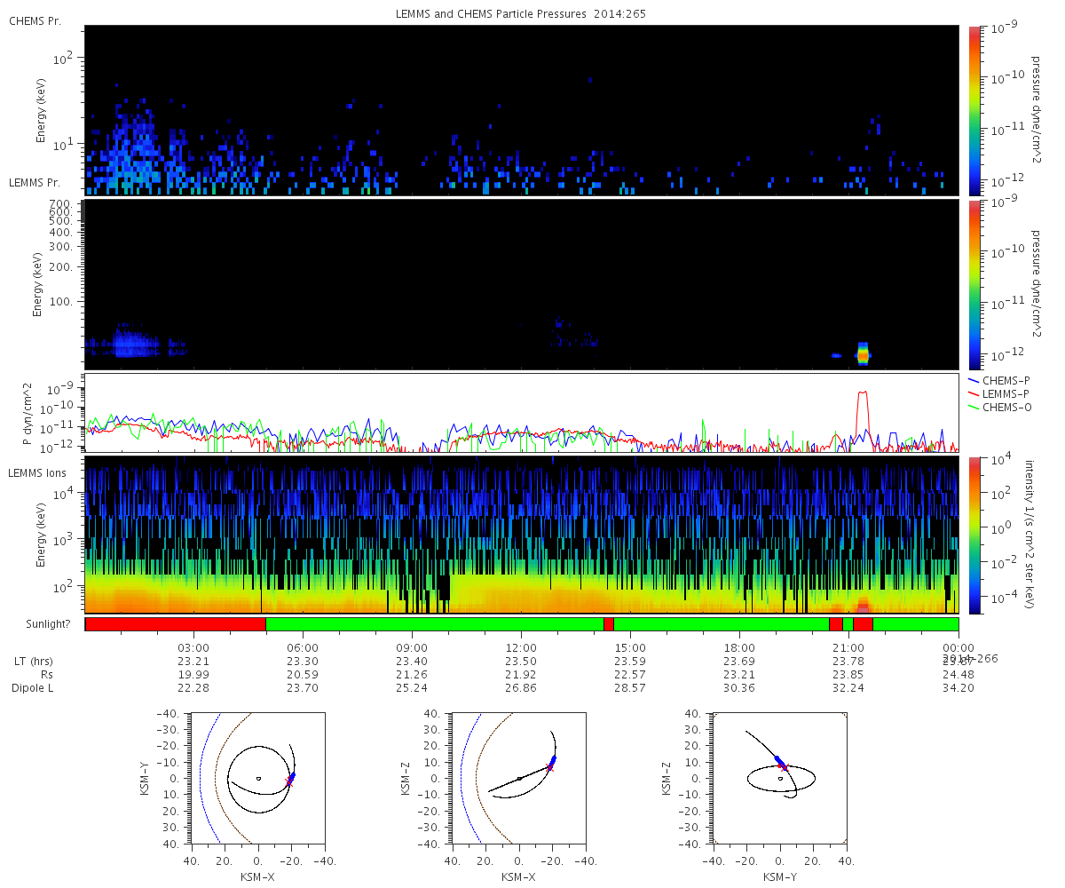Select the CHEMS Pr. panel label

[x=35, y=20]
